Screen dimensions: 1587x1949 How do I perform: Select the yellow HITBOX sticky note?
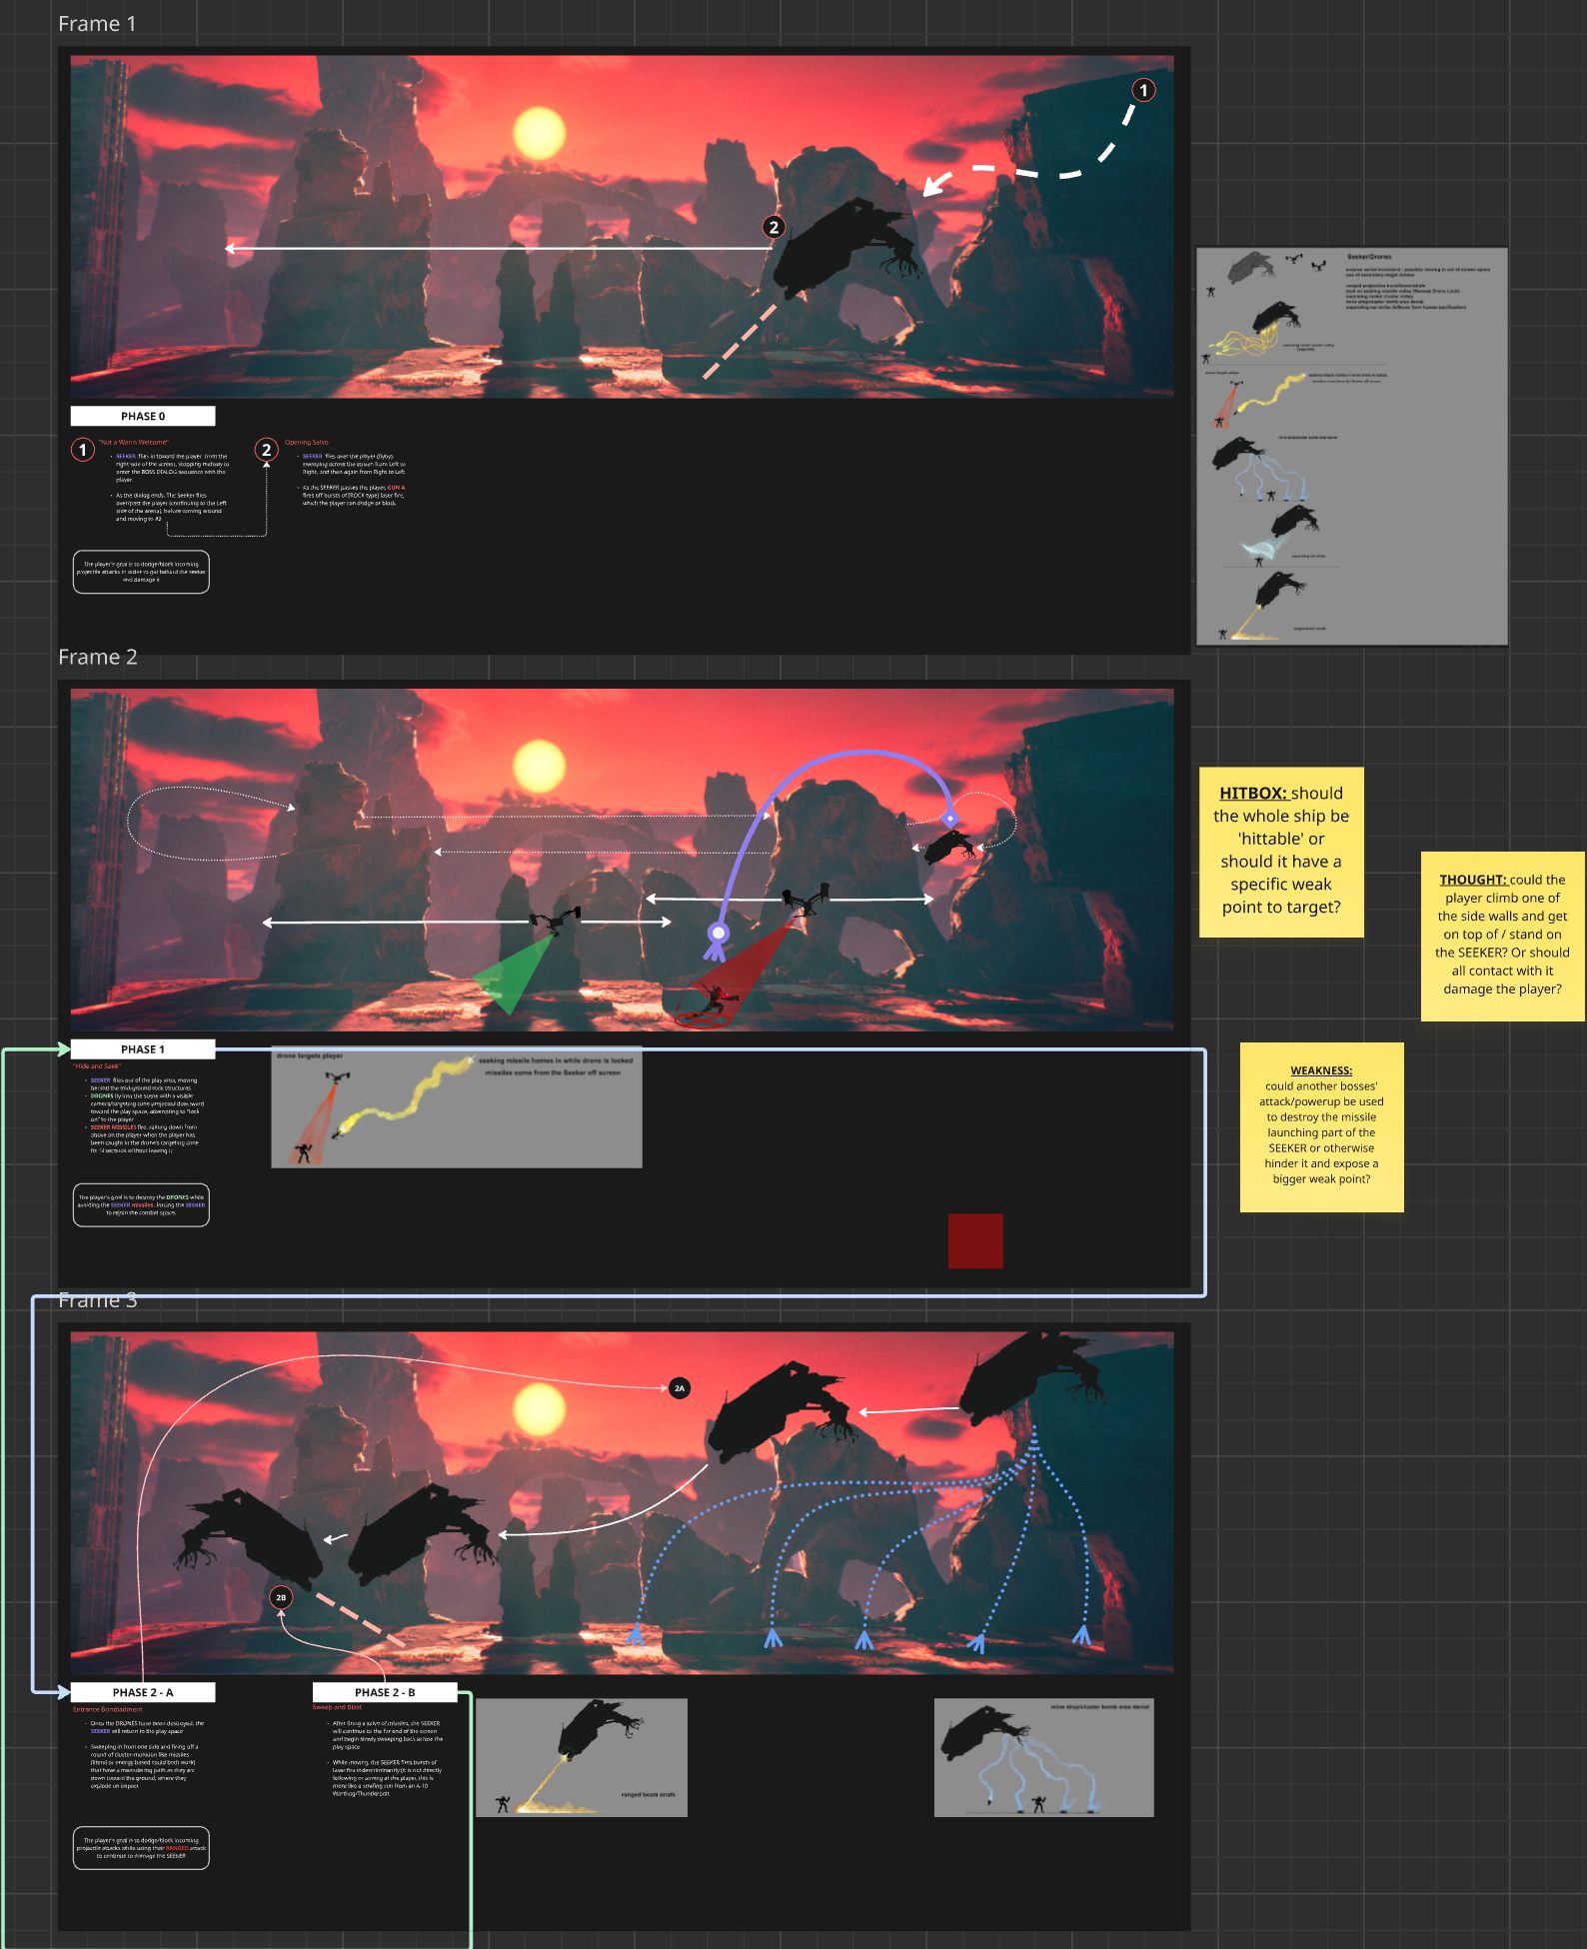(x=1281, y=852)
